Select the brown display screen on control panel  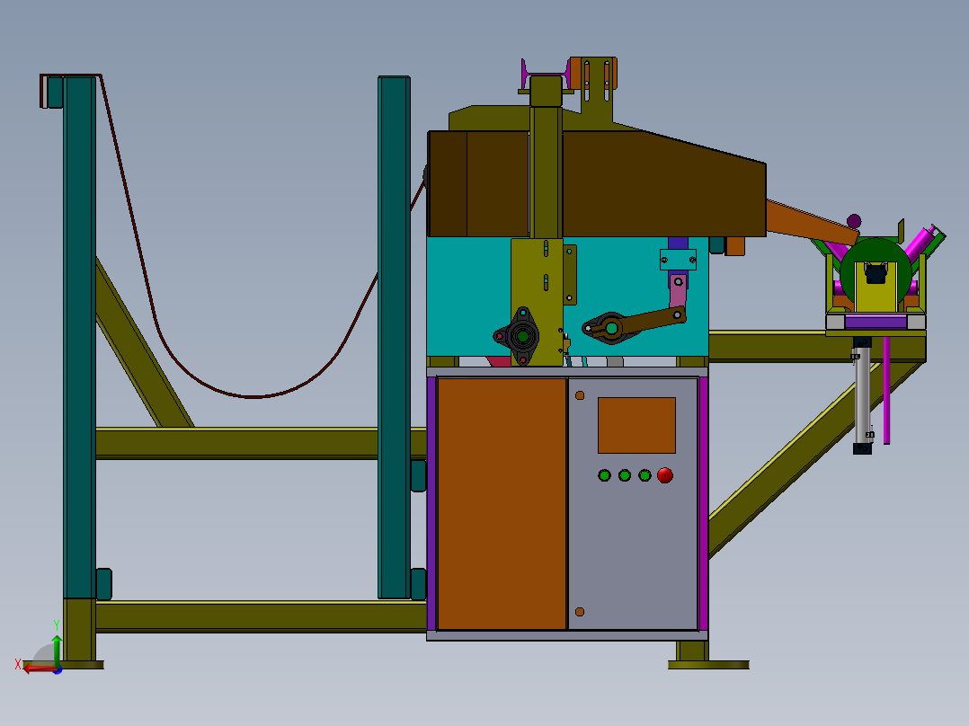(636, 425)
